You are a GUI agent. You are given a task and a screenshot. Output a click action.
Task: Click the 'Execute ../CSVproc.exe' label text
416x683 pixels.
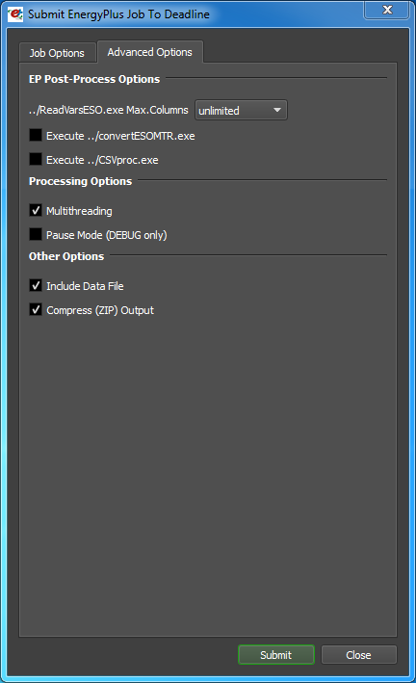(102, 160)
